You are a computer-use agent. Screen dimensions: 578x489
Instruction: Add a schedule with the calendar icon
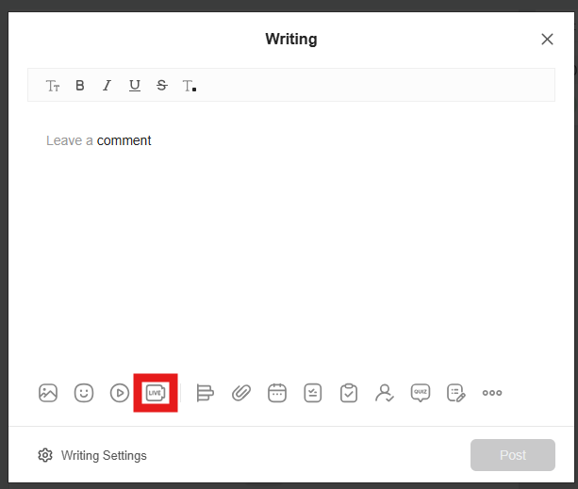(277, 393)
